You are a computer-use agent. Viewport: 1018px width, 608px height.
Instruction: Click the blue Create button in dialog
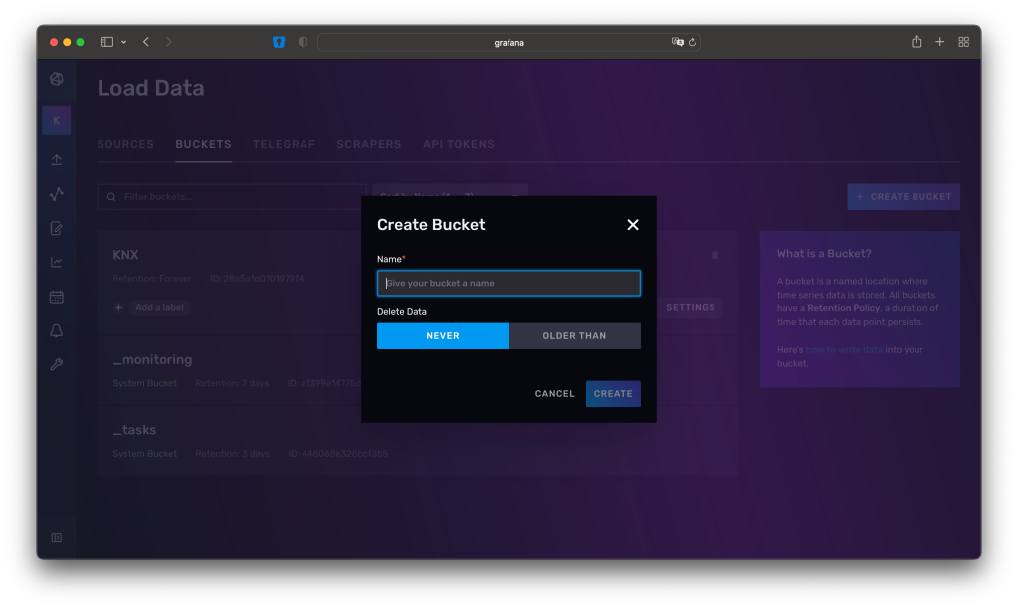click(613, 394)
